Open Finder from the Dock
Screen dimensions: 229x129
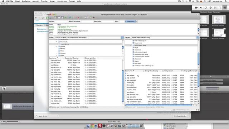tap(88, 126)
